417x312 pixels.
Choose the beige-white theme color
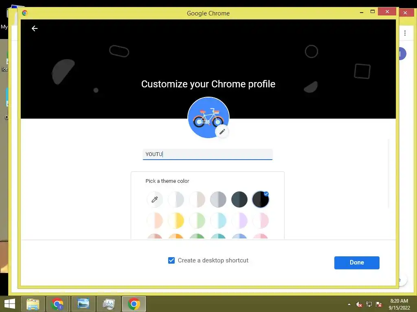coord(197,199)
